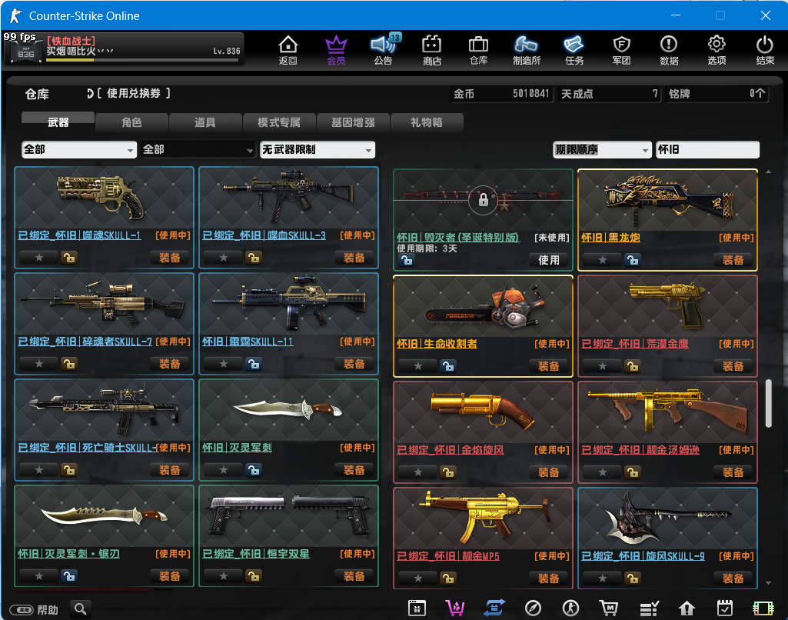Click the inventory vertical scrollbar thumb

coord(768,403)
